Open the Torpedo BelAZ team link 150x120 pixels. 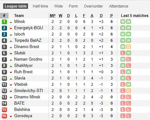click(28, 41)
